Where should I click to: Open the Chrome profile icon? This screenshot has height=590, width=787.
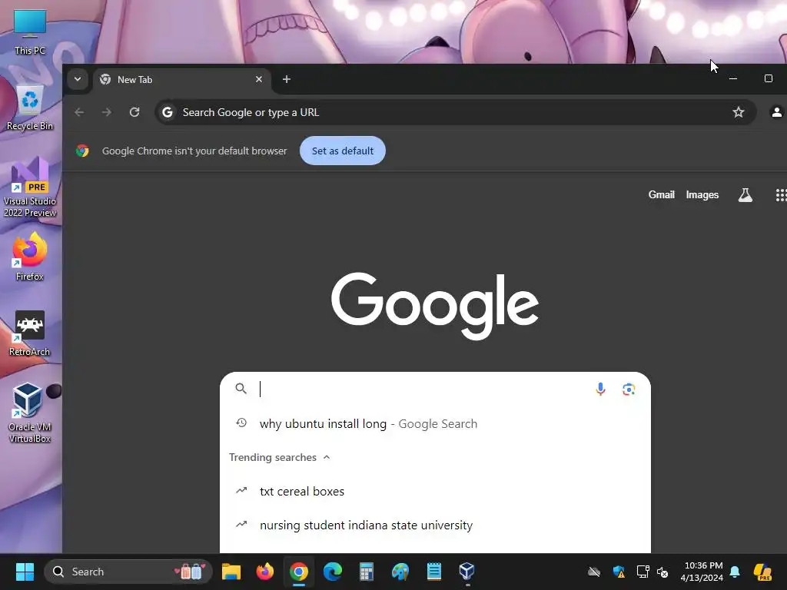776,112
